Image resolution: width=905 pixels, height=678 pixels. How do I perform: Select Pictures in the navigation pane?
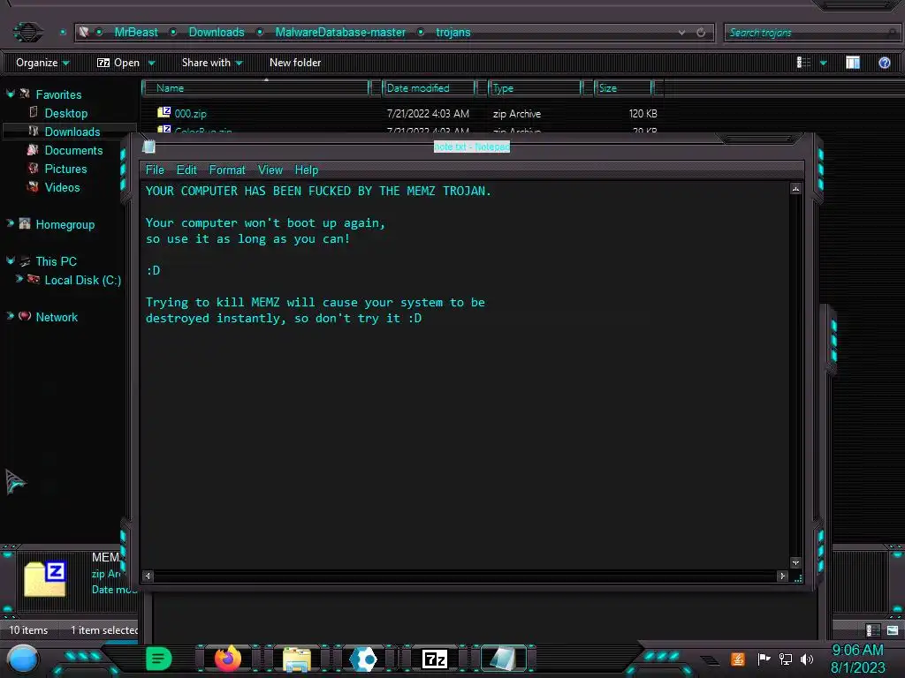tap(65, 169)
